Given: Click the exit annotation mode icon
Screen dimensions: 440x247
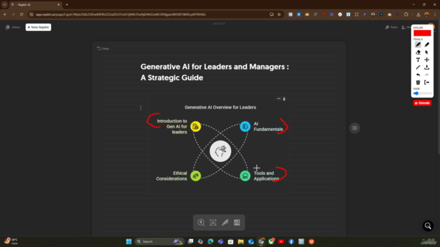Looking at the screenshot, I should click(x=427, y=82).
